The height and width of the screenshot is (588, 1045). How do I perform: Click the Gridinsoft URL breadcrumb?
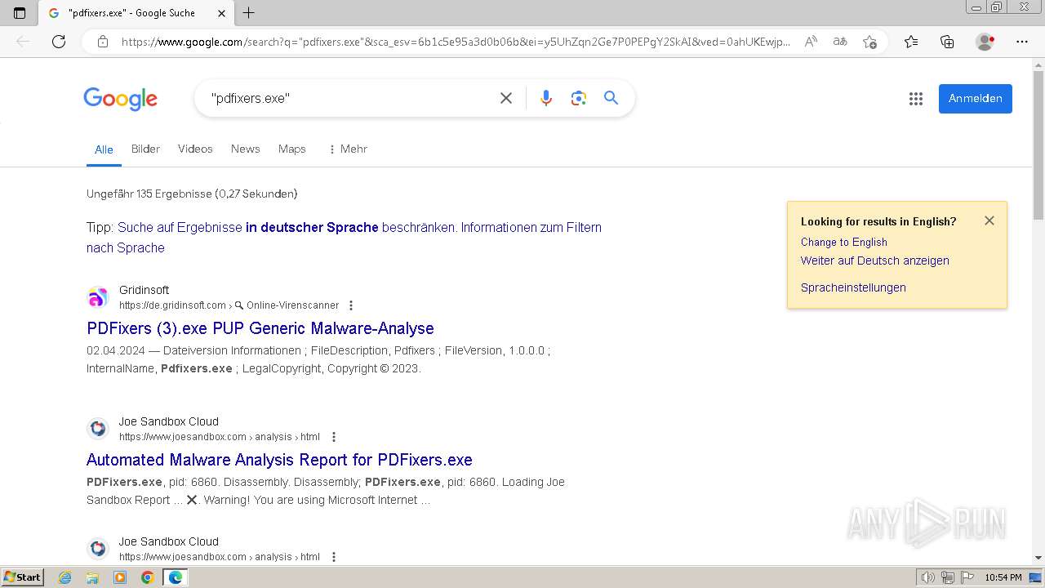click(x=229, y=305)
